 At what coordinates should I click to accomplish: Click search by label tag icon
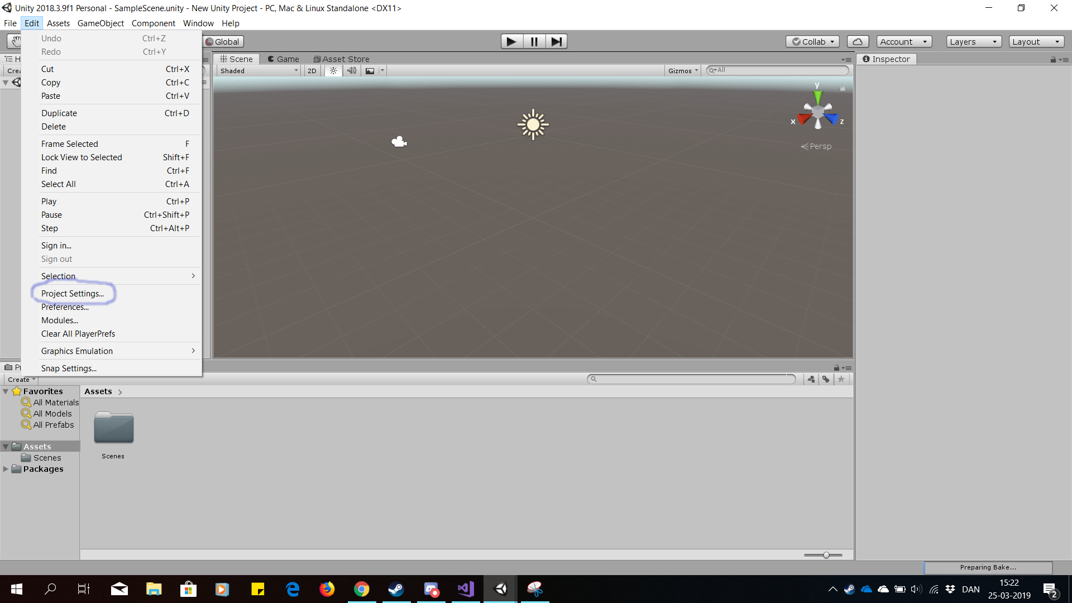(x=826, y=379)
